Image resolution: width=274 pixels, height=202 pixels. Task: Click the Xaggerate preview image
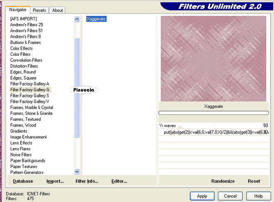pos(213,59)
